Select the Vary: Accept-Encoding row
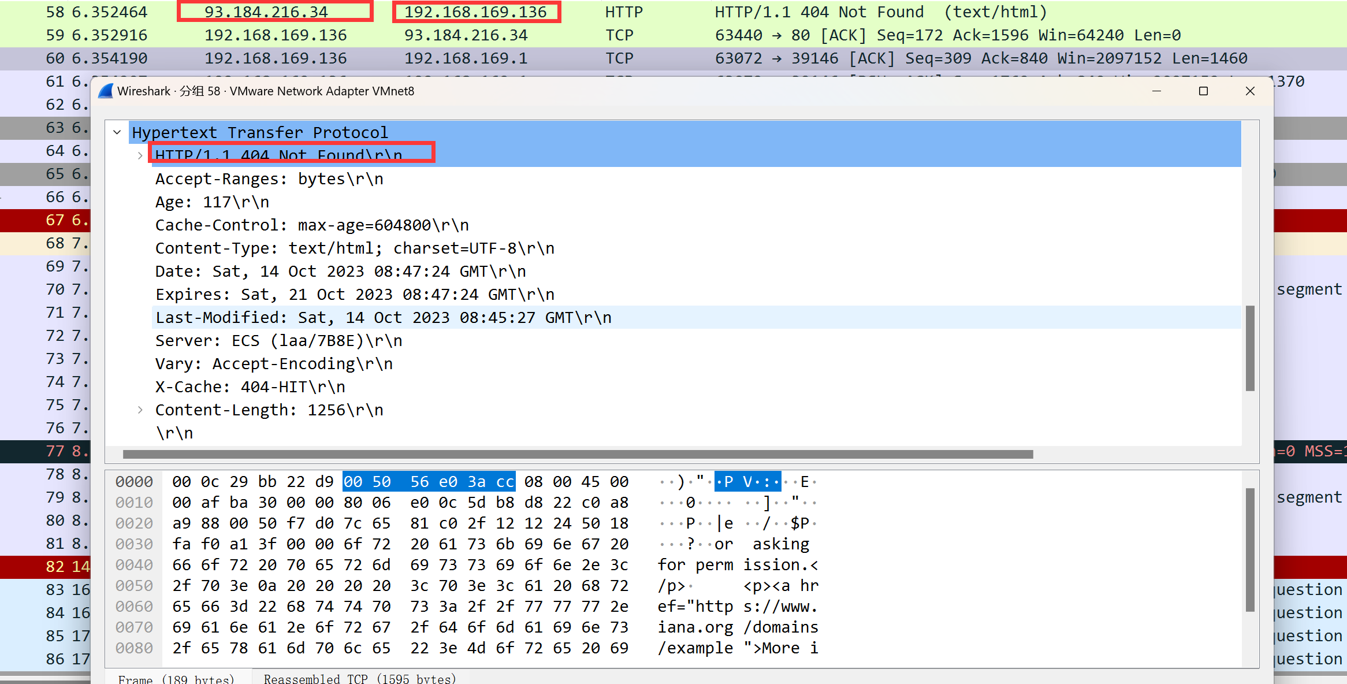Image resolution: width=1347 pixels, height=684 pixels. 696,363
